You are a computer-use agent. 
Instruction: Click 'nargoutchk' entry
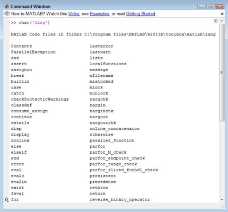tap(103, 122)
